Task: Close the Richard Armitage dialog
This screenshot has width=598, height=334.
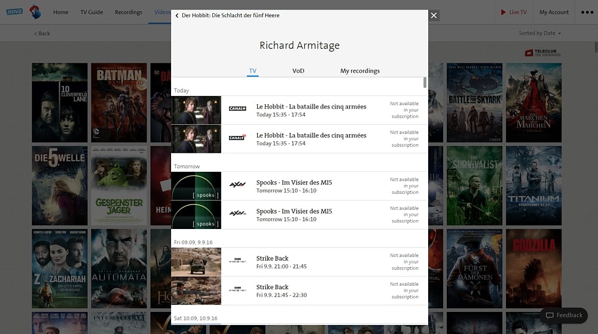Action: (434, 16)
